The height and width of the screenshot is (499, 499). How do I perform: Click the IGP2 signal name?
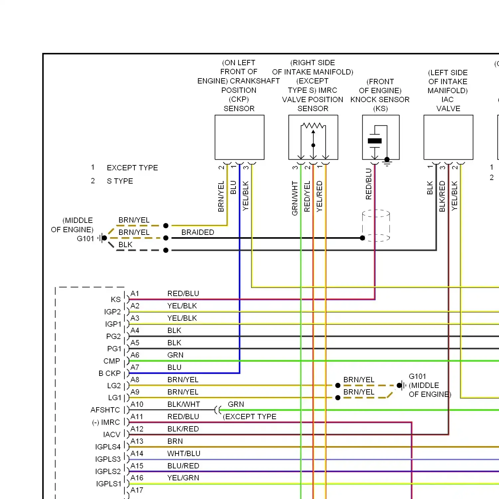coord(112,312)
